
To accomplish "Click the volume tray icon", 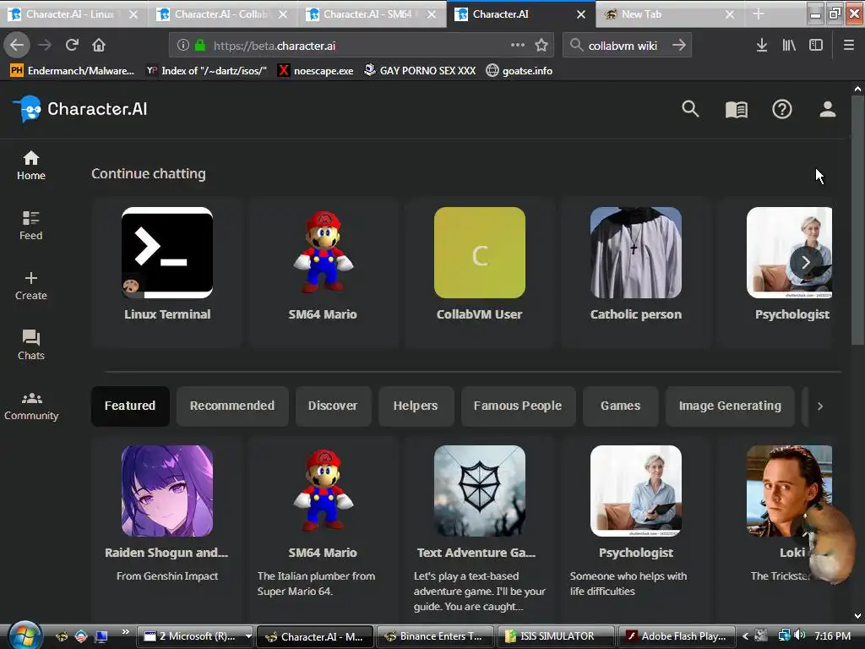I will click(x=801, y=635).
